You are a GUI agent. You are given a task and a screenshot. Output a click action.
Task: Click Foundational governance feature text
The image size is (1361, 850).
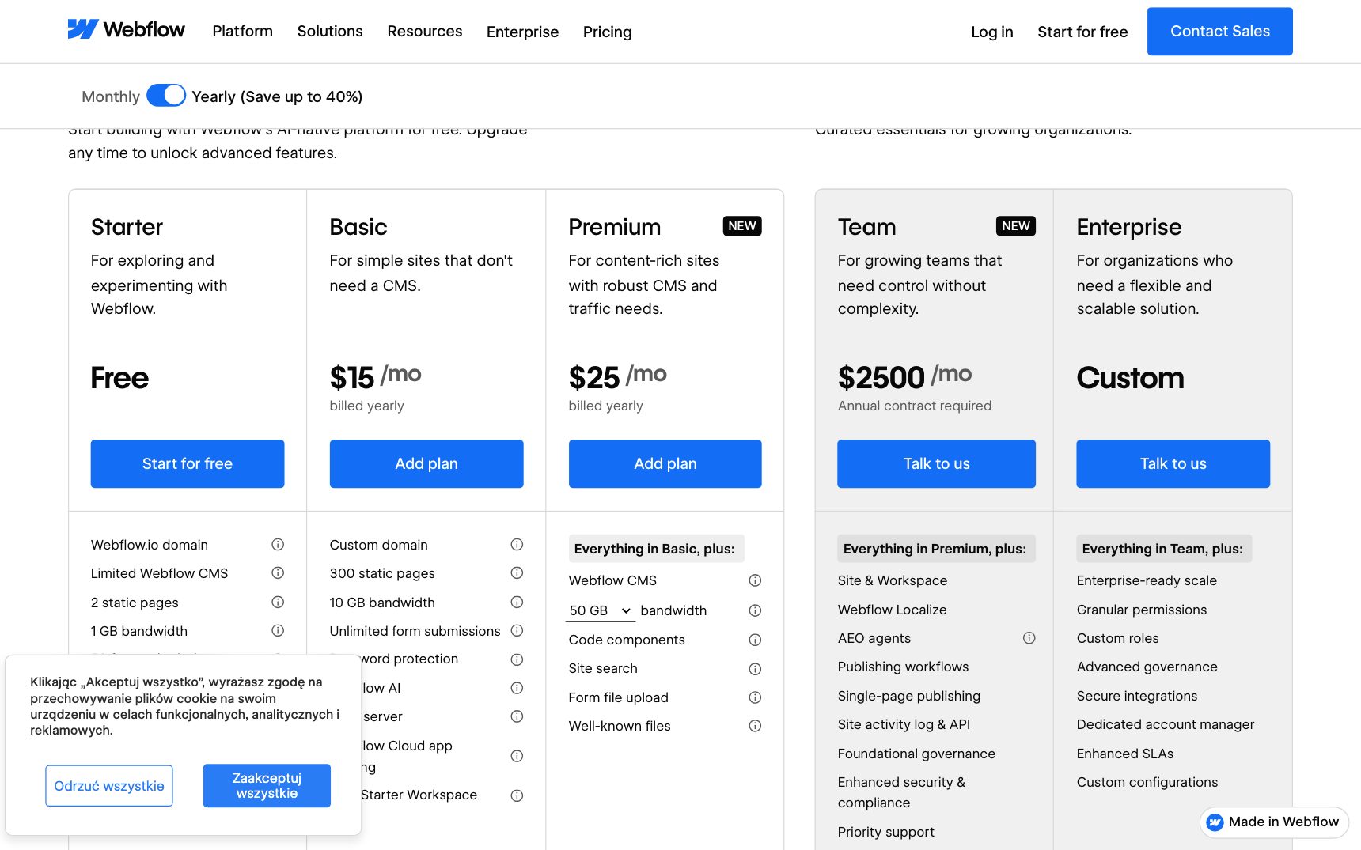click(x=916, y=754)
